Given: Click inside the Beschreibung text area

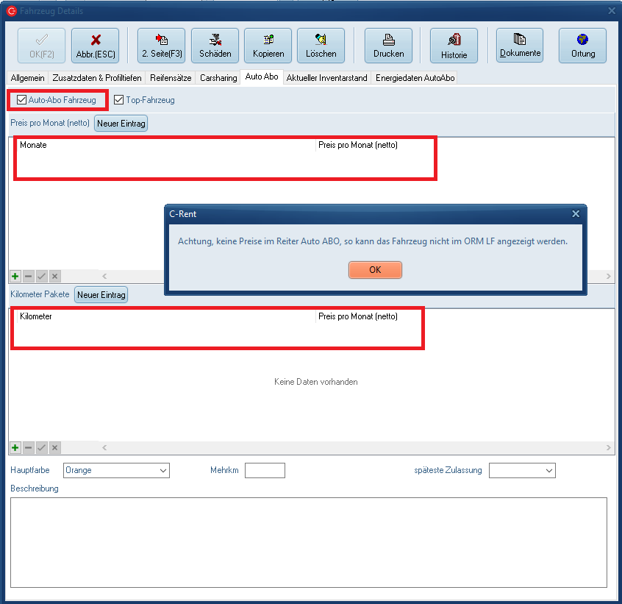Looking at the screenshot, I should tap(309, 542).
